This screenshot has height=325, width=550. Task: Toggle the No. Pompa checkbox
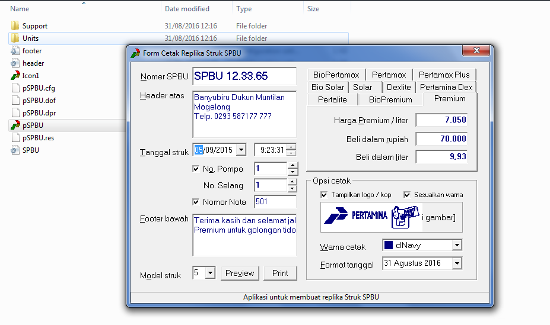pyautogui.click(x=196, y=169)
